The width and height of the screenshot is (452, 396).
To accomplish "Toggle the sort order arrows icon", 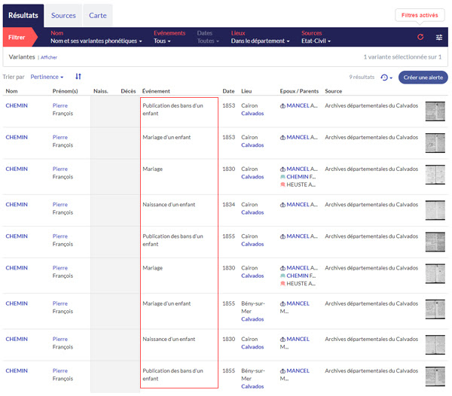I will (78, 77).
